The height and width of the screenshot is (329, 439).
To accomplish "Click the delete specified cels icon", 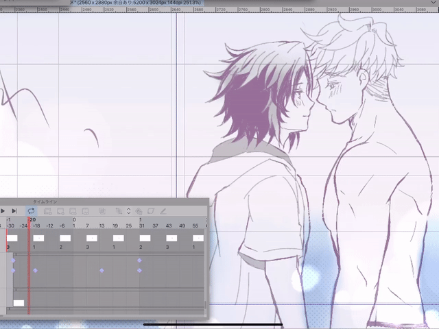I will [85, 211].
